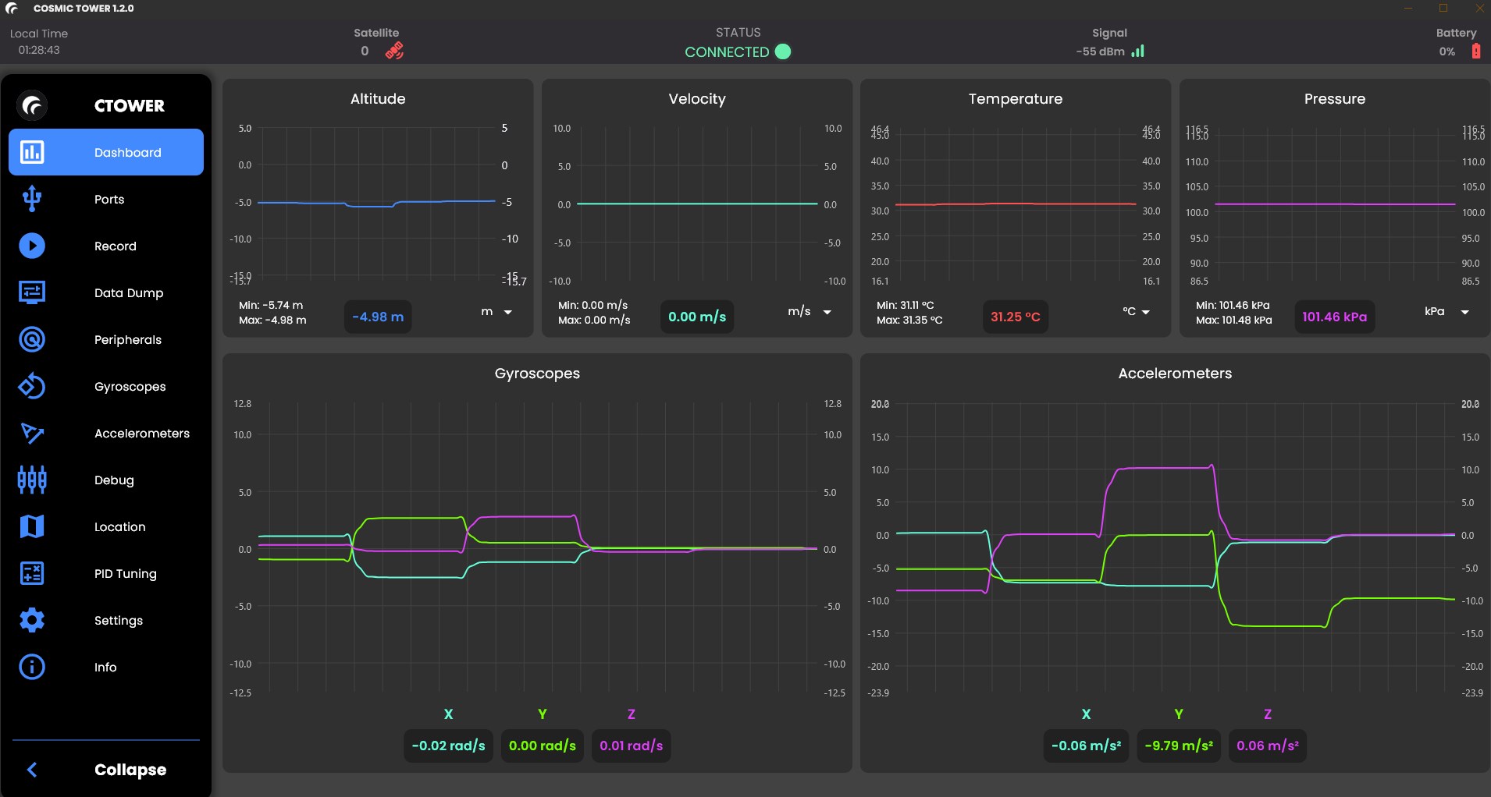Click the Min: 31.11 °C label
This screenshot has width=1491, height=797.
pyautogui.click(x=905, y=305)
